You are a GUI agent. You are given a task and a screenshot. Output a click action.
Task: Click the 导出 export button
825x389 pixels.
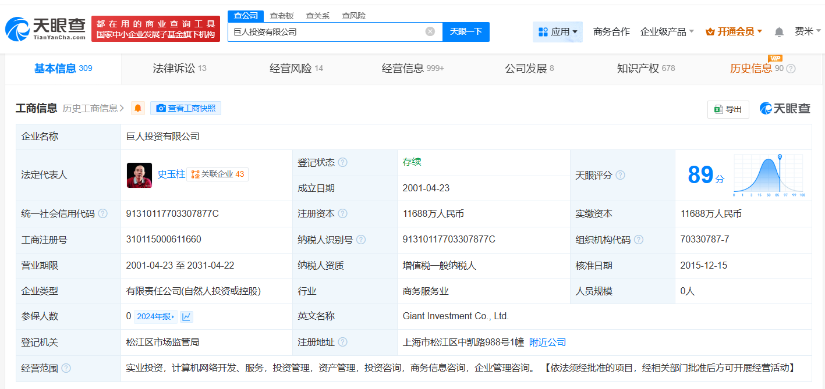(x=728, y=109)
